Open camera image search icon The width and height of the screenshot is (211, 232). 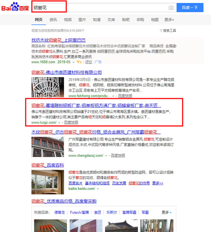(x=171, y=8)
